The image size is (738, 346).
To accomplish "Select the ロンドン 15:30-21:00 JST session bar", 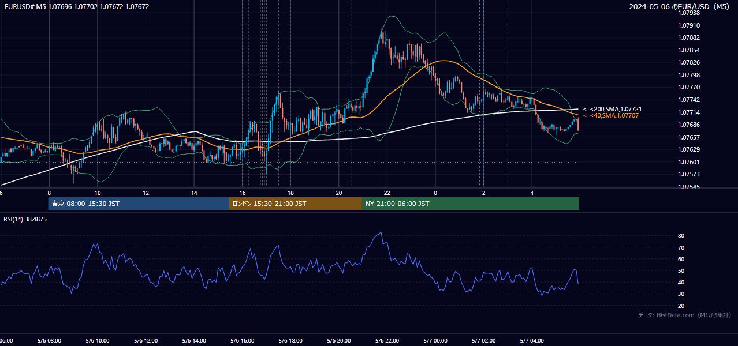I will point(296,204).
